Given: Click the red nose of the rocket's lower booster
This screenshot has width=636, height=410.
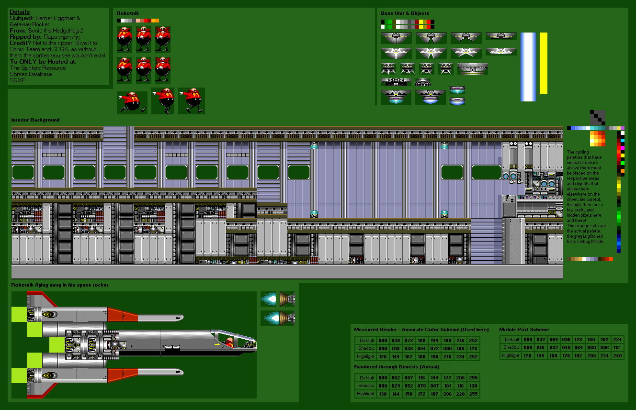Looking at the screenshot, I should click(123, 375).
